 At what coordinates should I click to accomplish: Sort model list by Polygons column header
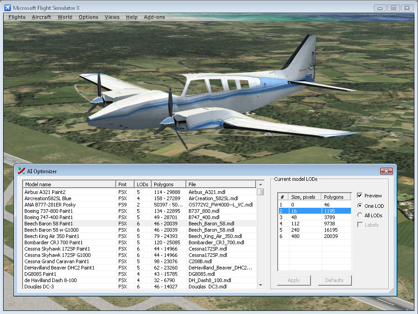168,184
